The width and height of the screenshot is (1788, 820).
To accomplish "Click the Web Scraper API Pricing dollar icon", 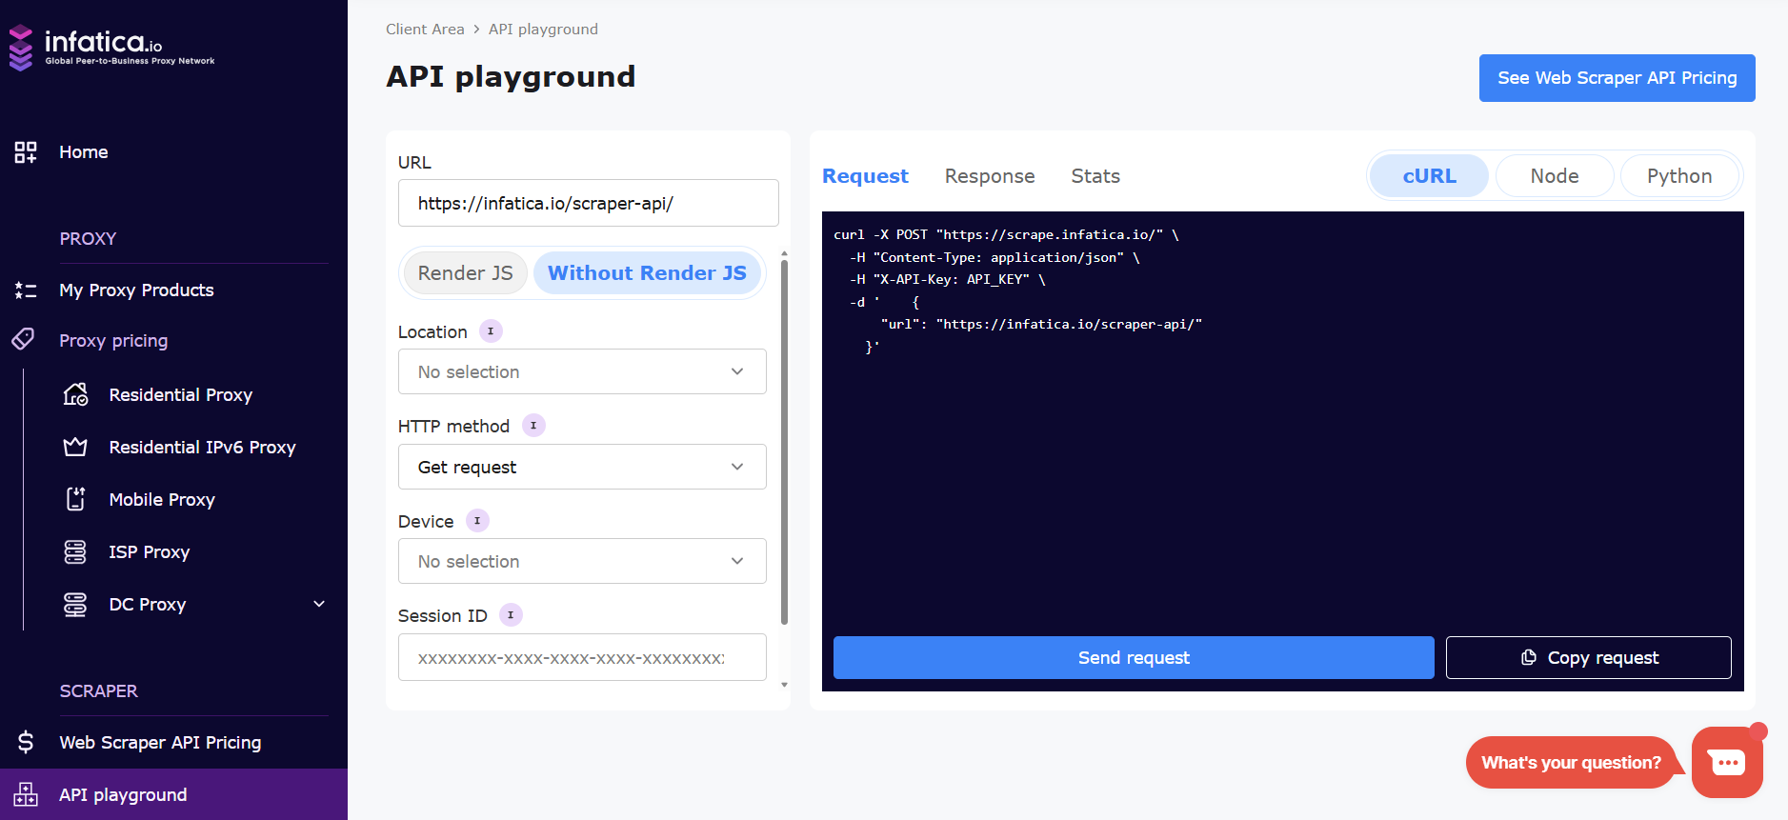I will [26, 742].
